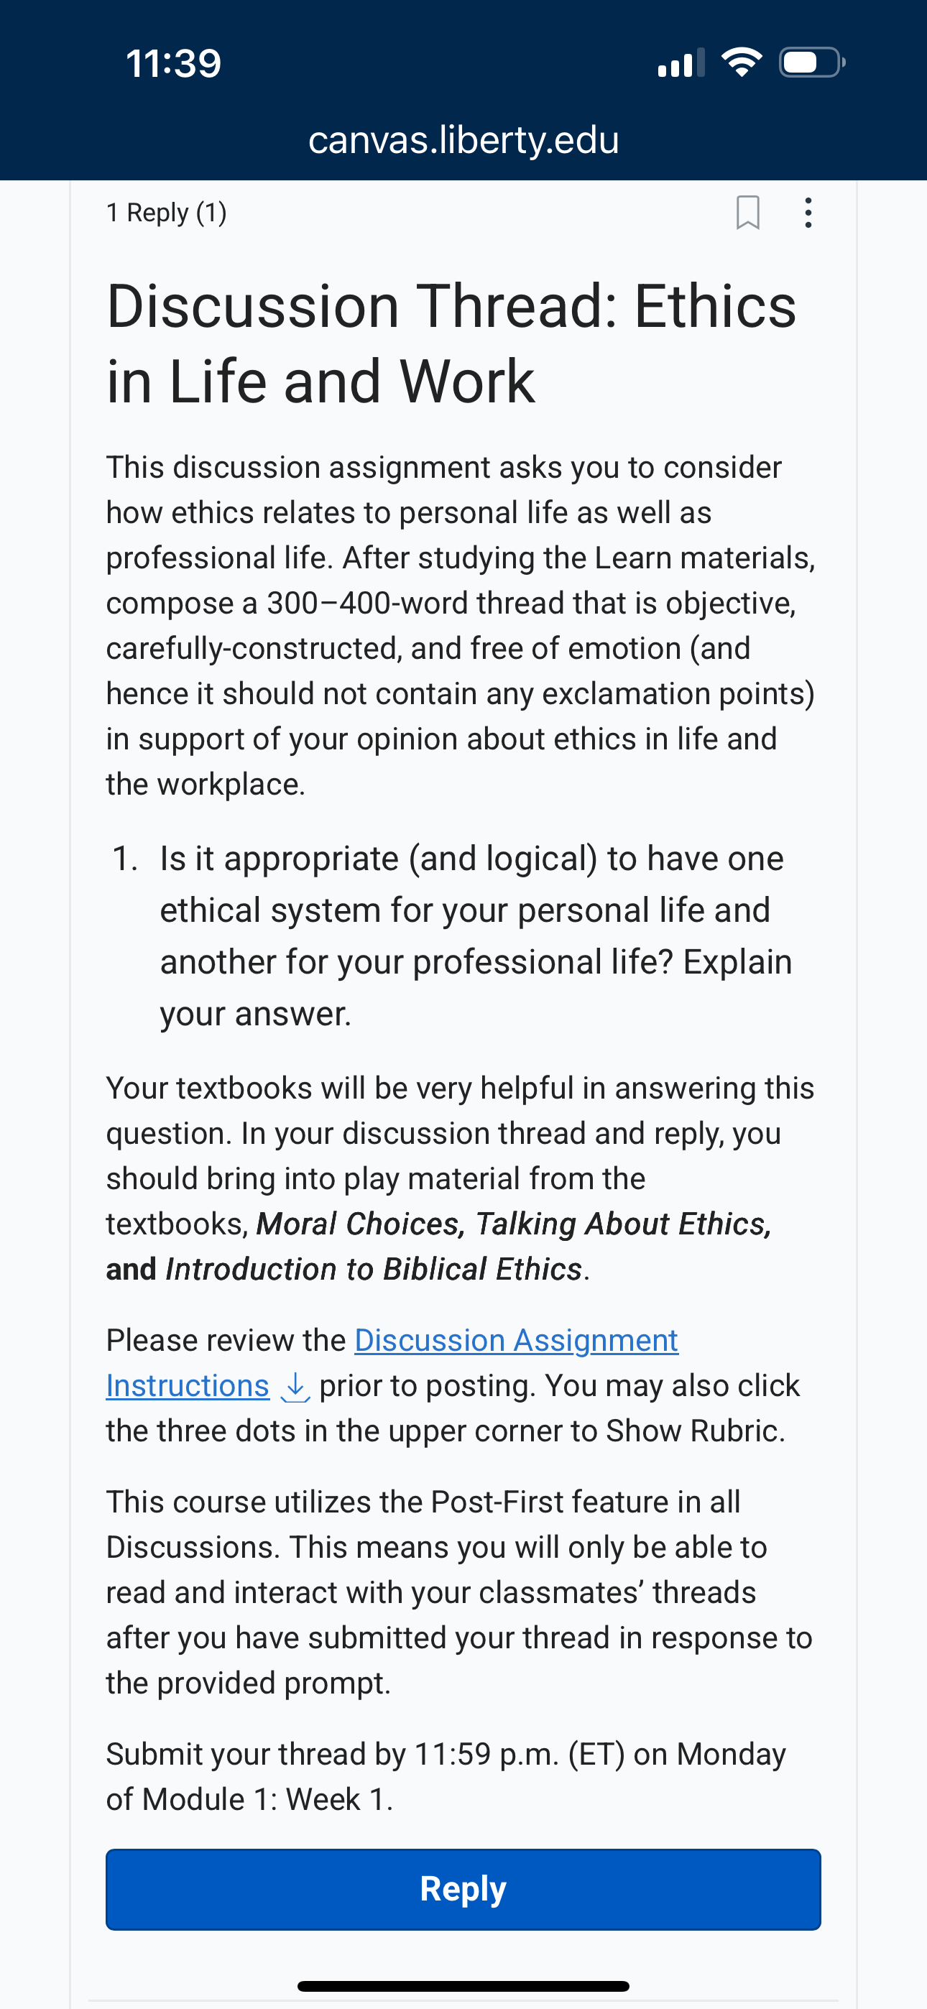
Task: Tap the opening assignment description paragraph
Action: [x=461, y=625]
